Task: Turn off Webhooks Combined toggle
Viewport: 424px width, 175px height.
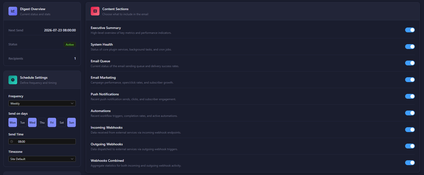Action: (x=410, y=163)
